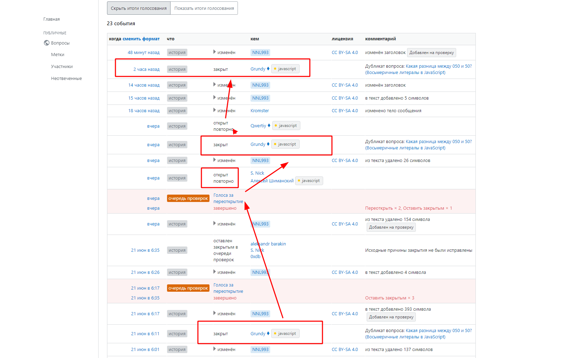Click история button in the 21 июн 6:01 row
The width and height of the screenshot is (573, 358).
pos(177,350)
